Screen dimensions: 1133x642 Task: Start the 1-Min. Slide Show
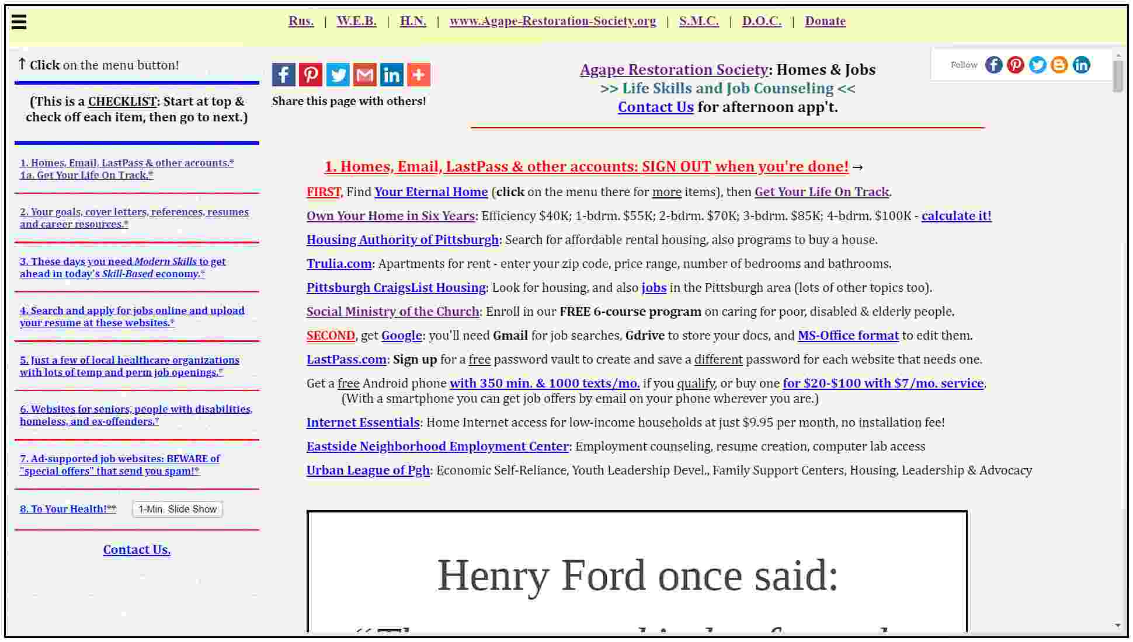[178, 509]
